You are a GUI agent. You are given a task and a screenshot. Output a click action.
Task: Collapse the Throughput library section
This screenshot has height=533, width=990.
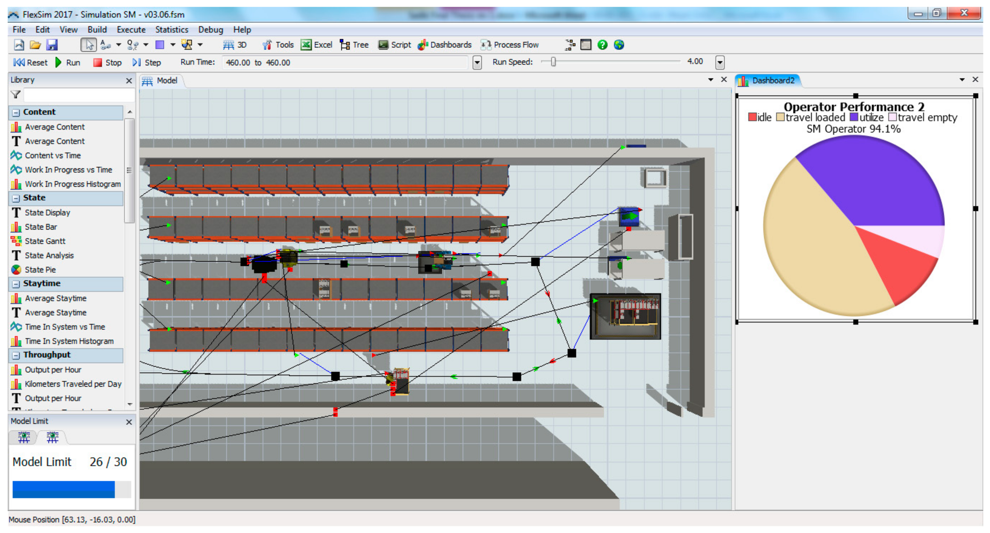pos(16,355)
